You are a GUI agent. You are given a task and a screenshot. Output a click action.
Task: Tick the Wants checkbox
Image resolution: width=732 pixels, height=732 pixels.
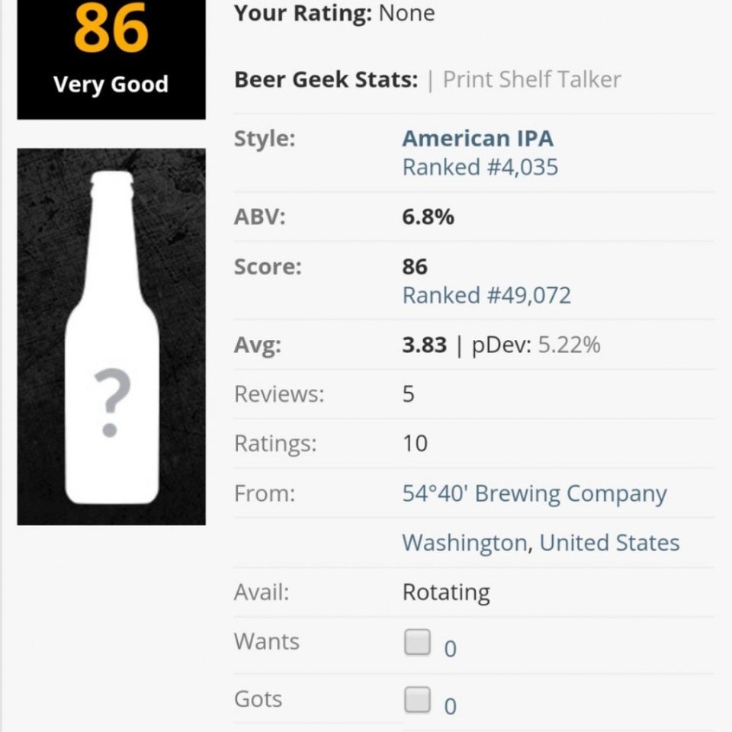point(417,642)
